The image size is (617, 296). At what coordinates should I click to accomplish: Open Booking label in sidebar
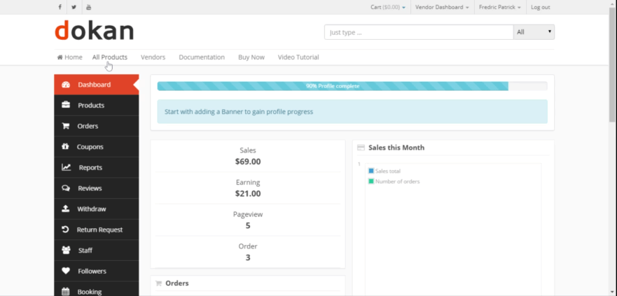[x=90, y=292]
